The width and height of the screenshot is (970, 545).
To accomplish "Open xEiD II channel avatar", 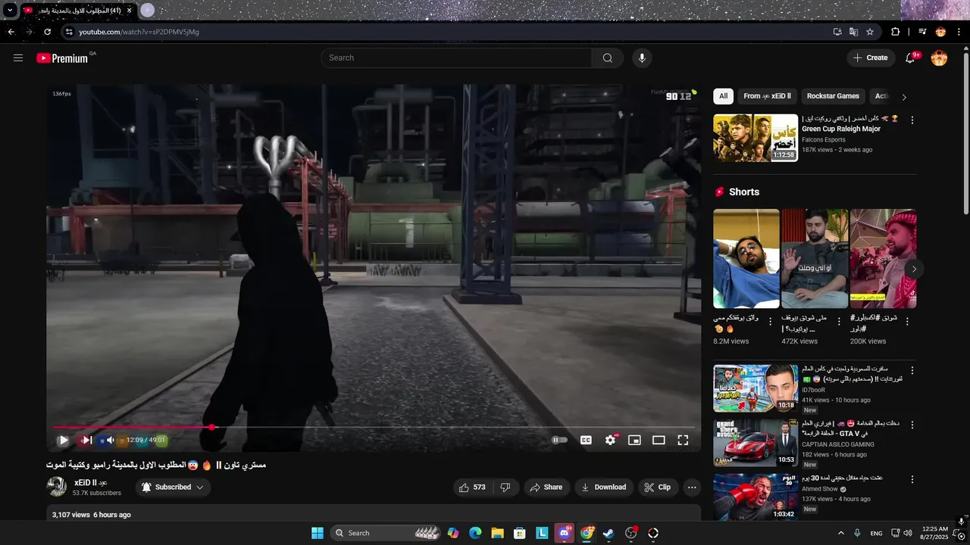I will point(57,487).
